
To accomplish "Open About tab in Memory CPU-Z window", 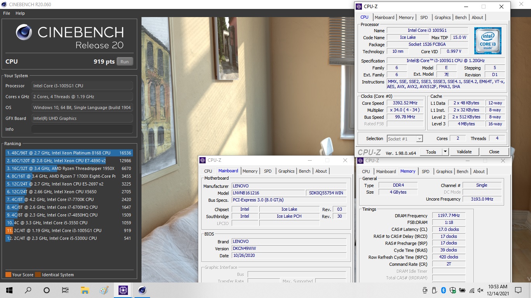I will [x=479, y=172].
